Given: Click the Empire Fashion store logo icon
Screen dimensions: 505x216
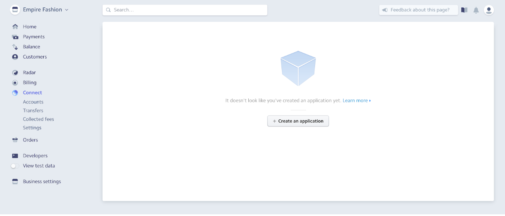Looking at the screenshot, I should click(15, 10).
